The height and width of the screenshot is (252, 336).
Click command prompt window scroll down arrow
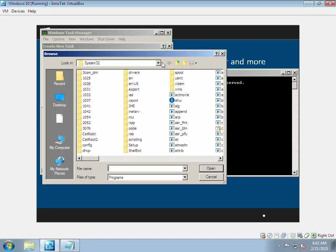(295, 173)
